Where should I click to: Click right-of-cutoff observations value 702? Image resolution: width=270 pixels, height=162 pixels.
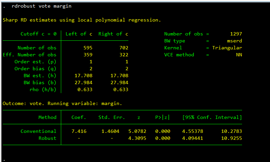pyautogui.click(x=124, y=48)
